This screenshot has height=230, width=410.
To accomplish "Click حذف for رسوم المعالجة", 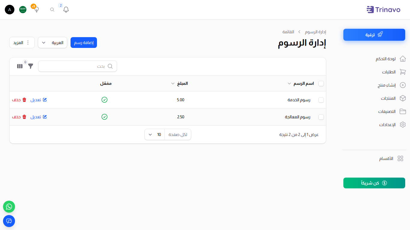I will click(x=19, y=117).
